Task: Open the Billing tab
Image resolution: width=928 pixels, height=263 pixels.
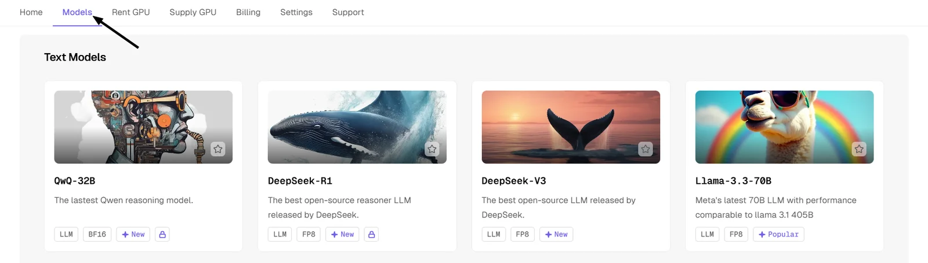Action: click(248, 12)
